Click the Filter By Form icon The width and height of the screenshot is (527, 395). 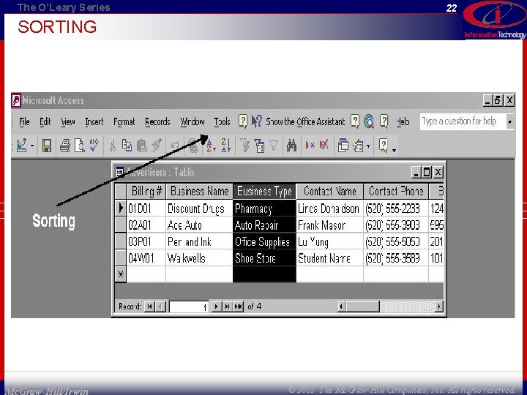coord(259,146)
